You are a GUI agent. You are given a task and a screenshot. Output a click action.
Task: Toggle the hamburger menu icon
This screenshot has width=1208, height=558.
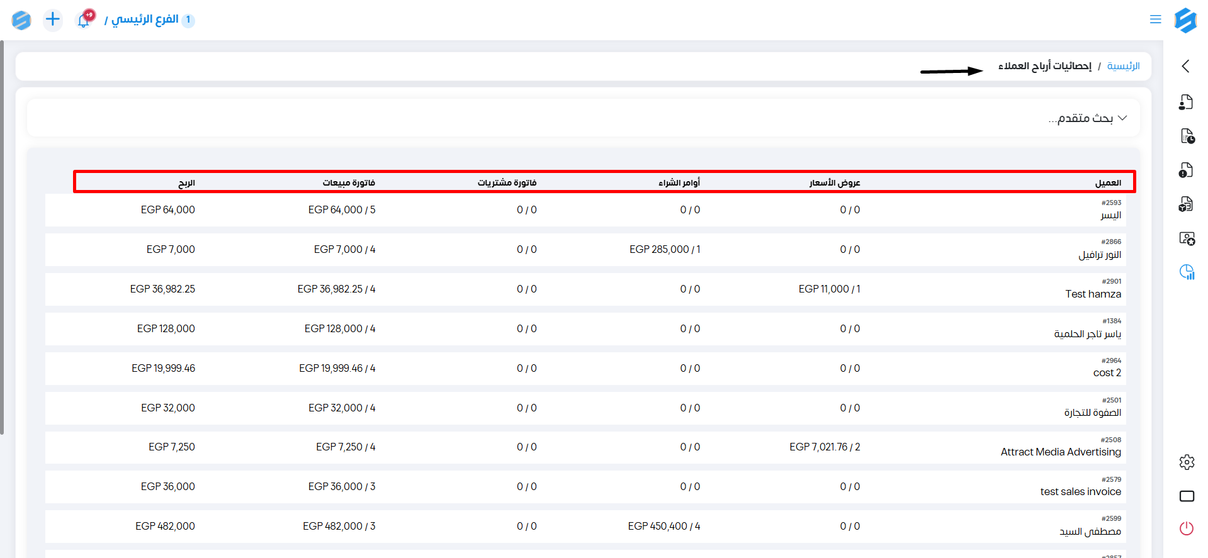[1155, 20]
